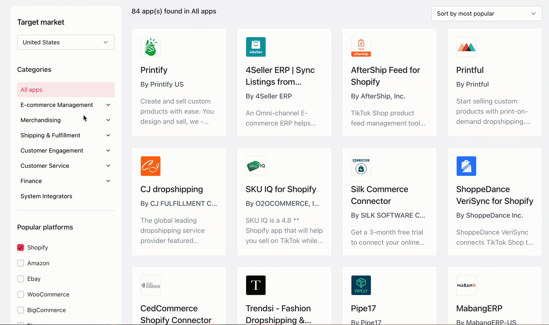This screenshot has width=549, height=325.
Task: Click the 4Seller ERP app icon
Action: (x=256, y=47)
